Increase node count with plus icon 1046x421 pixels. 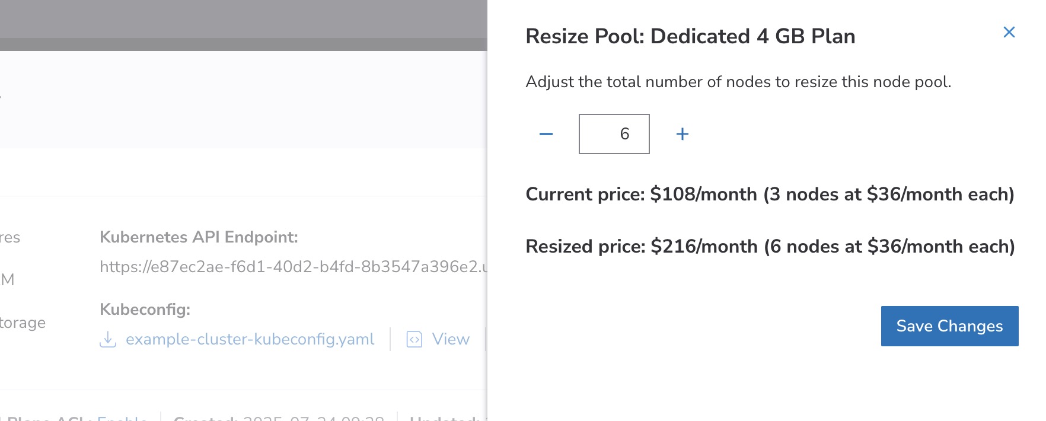(683, 134)
